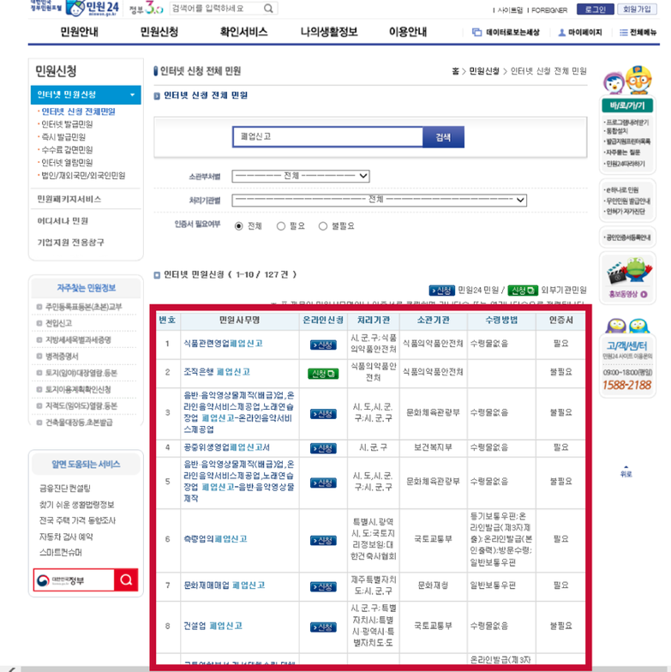
Task: Open the 확인서비스 main menu
Action: pos(243,33)
